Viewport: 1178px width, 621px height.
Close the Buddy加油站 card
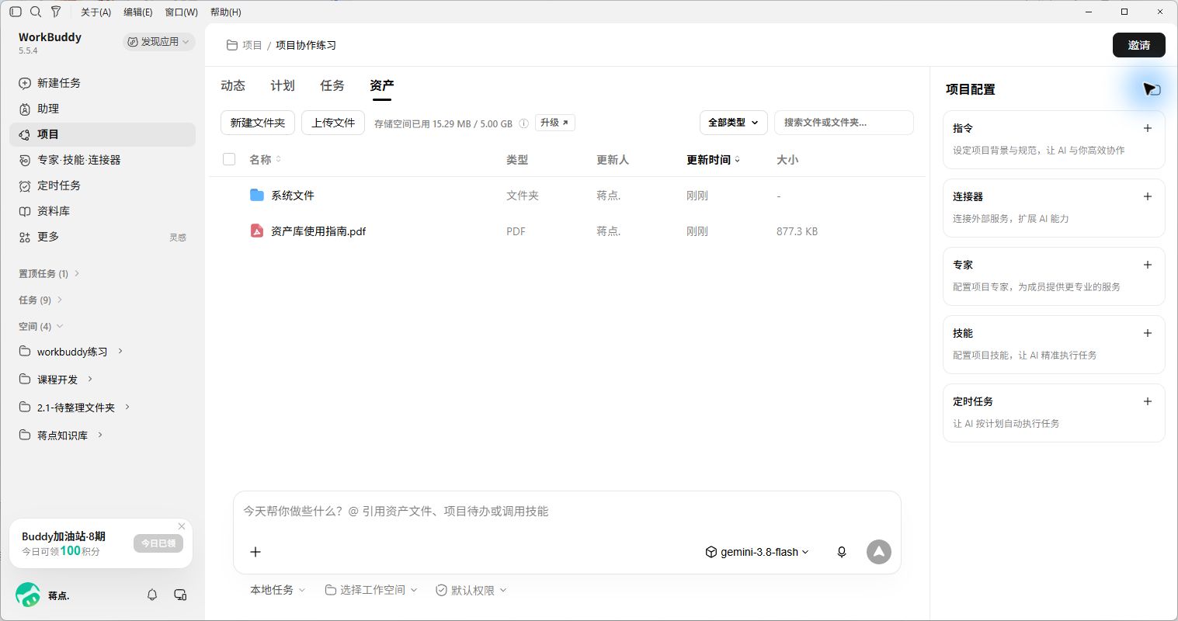[x=182, y=526]
